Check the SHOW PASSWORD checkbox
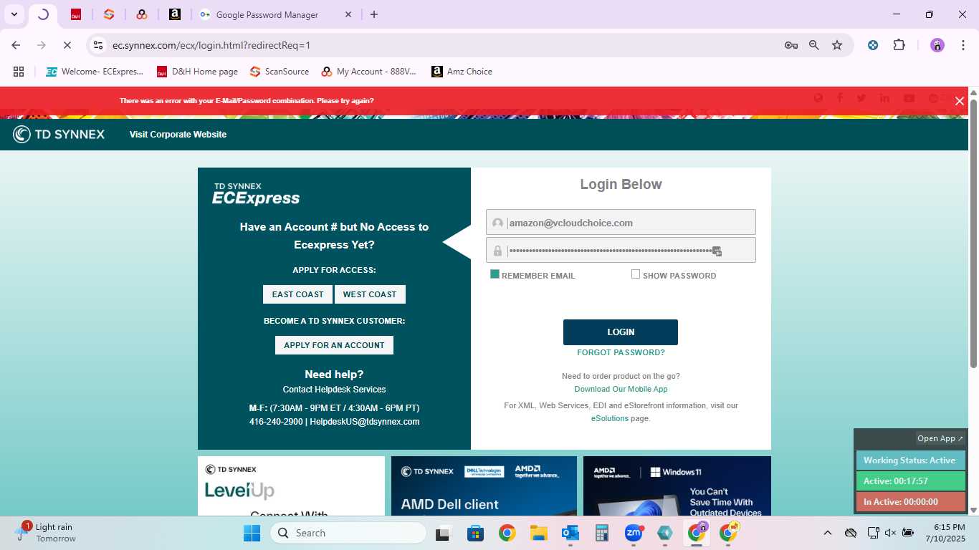Image resolution: width=979 pixels, height=550 pixels. (x=636, y=274)
